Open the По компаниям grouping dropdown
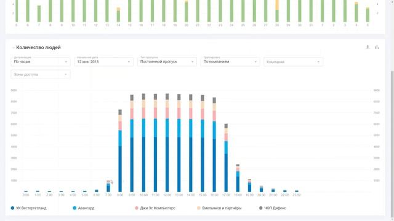394x221 pixels. click(x=230, y=61)
